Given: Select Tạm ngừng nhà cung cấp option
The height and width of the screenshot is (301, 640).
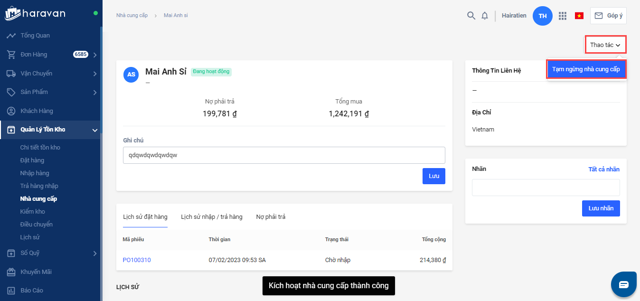Looking at the screenshot, I should [x=586, y=69].
